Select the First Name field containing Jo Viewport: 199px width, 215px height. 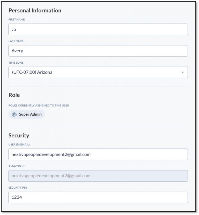pyautogui.click(x=98, y=29)
